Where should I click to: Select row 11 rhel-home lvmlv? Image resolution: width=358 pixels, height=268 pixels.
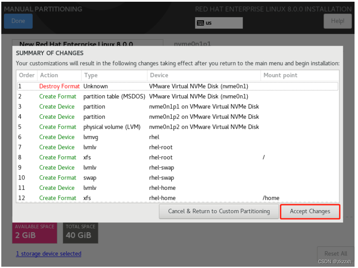(177, 188)
